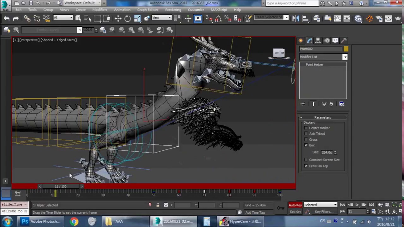Activate the Select and Move tool
This screenshot has height=227, width=404.
tap(118, 18)
